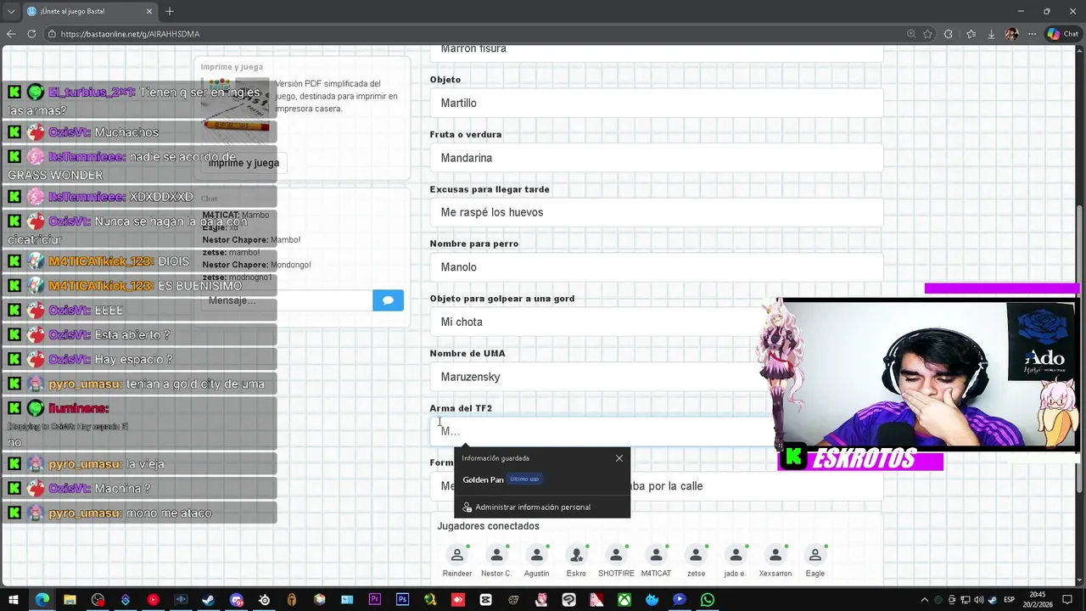Image resolution: width=1086 pixels, height=611 pixels.
Task: Open the zoom magnifier in address bar
Action: click(x=911, y=34)
